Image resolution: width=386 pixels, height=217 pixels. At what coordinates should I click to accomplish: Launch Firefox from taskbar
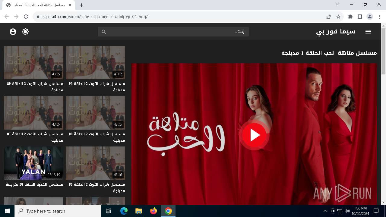[153, 211]
